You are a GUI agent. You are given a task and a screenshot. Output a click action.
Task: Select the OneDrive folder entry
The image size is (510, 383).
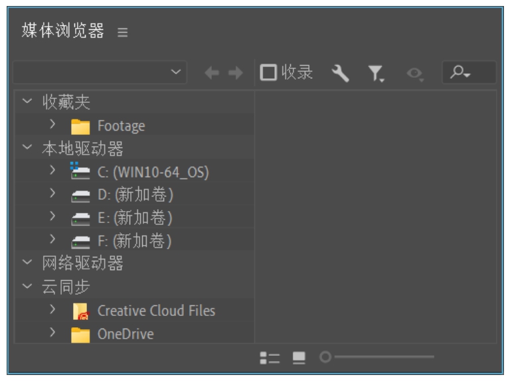(125, 334)
